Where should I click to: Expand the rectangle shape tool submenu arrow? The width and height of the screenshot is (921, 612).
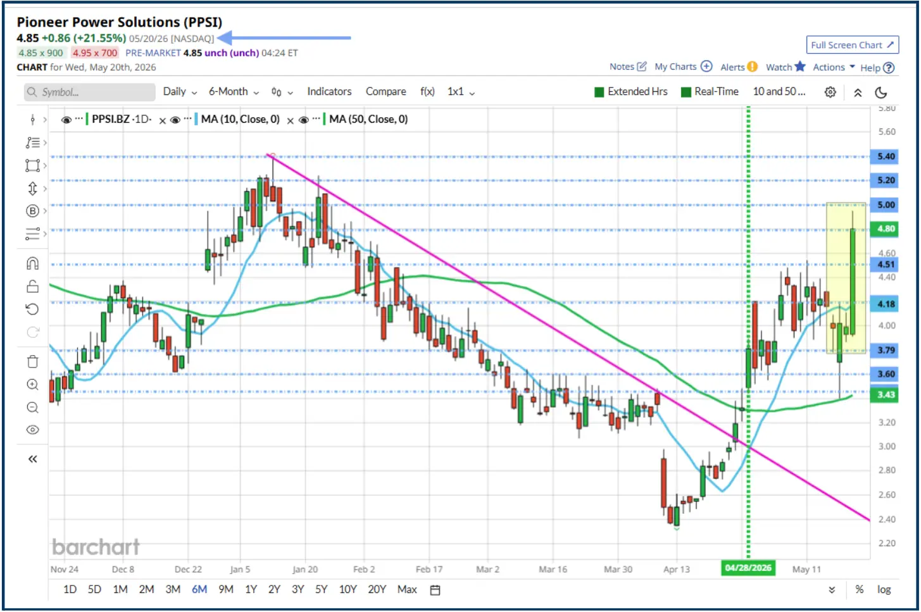44,165
